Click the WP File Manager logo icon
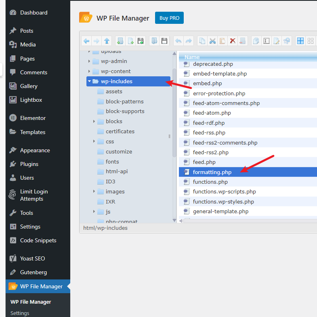317x317 pixels. (86, 17)
